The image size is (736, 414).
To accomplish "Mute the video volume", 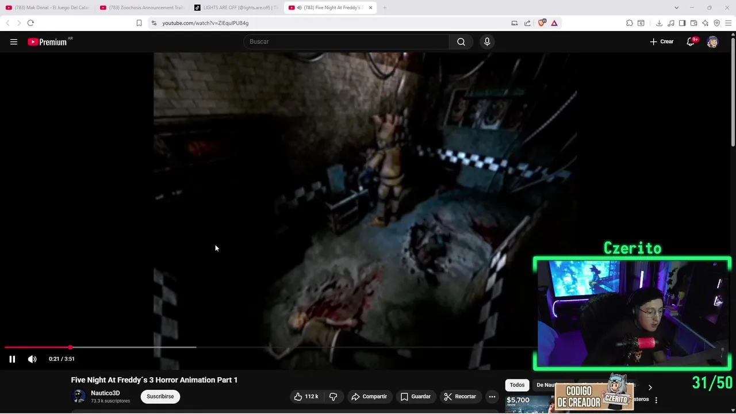I will coord(32,359).
